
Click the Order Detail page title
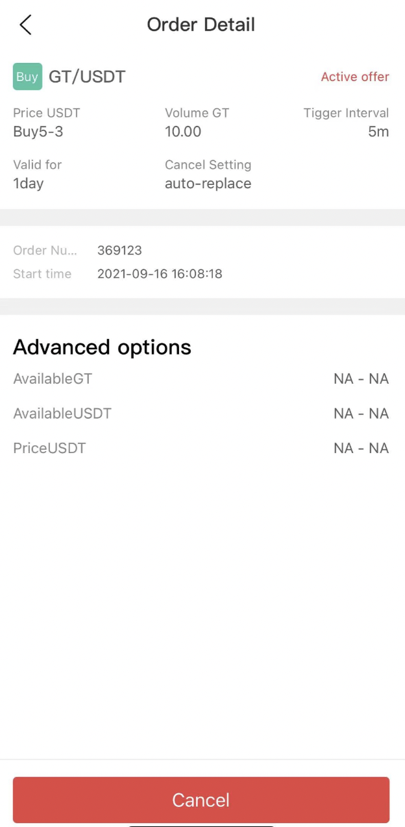pyautogui.click(x=201, y=25)
